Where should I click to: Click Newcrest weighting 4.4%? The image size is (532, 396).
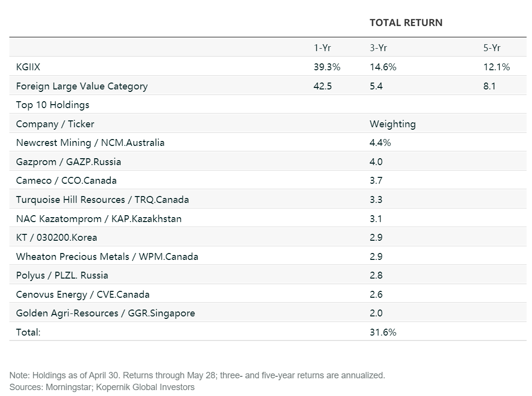click(x=380, y=143)
